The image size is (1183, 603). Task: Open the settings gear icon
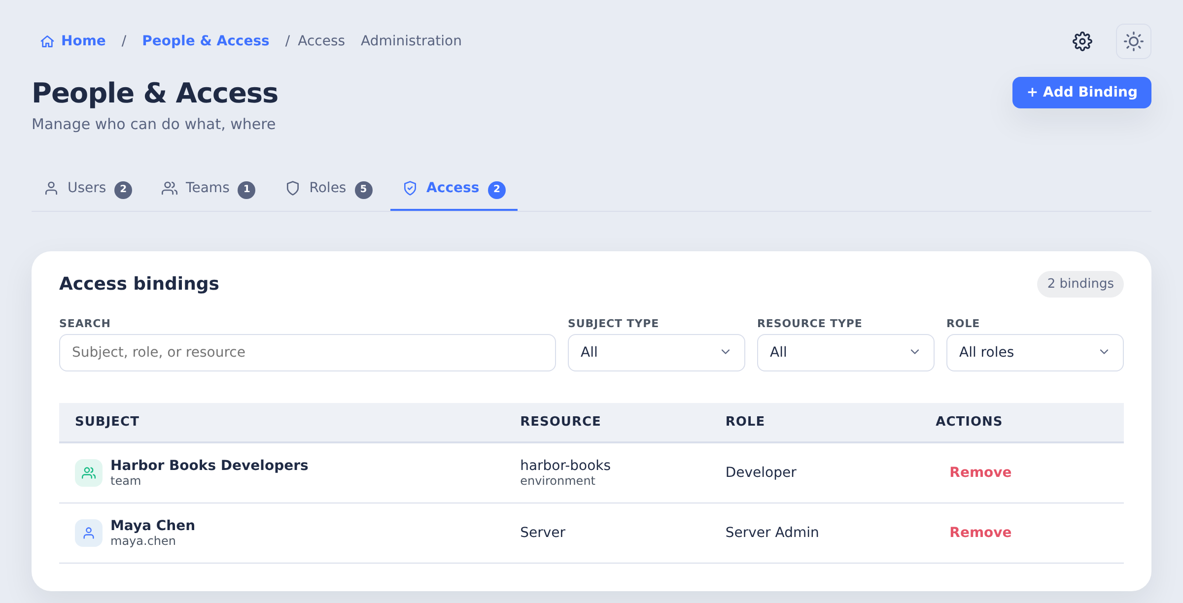point(1082,41)
